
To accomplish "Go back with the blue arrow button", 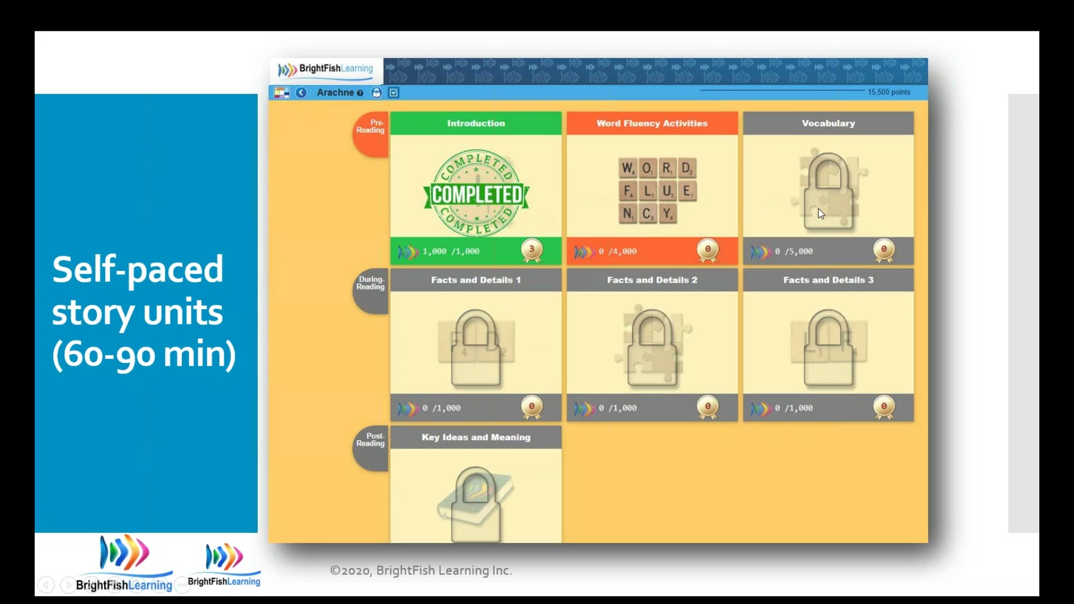I will point(301,93).
